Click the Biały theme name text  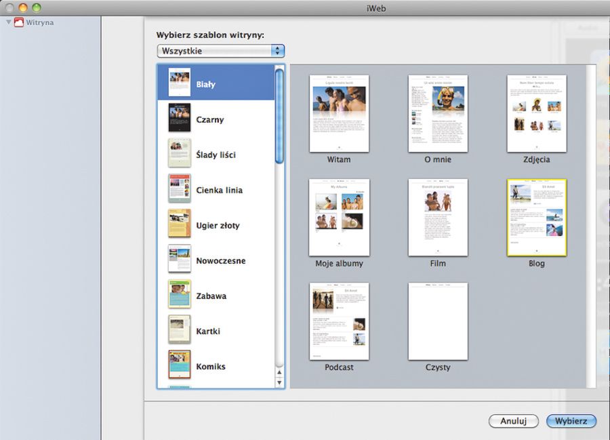[x=205, y=85]
